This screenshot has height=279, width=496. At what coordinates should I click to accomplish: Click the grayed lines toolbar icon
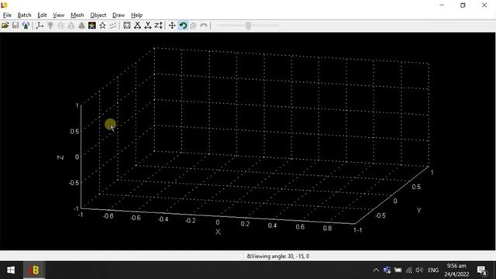[x=113, y=26]
